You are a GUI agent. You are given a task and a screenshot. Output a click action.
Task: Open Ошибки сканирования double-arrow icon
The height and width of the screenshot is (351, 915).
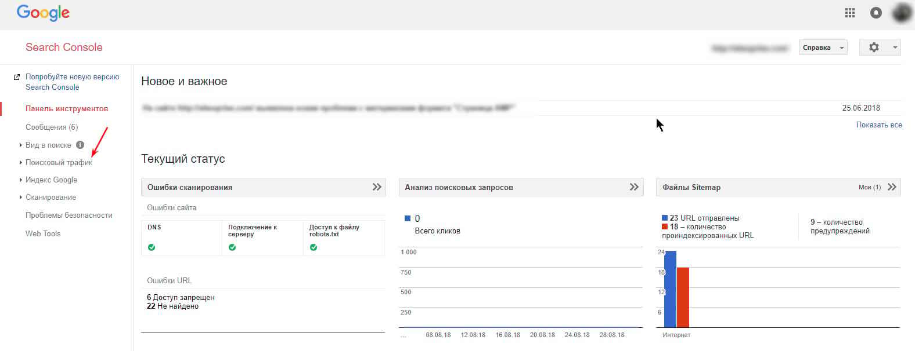point(377,187)
